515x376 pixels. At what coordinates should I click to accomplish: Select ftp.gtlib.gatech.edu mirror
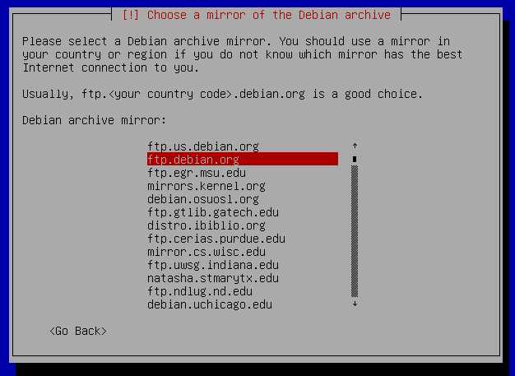213,212
